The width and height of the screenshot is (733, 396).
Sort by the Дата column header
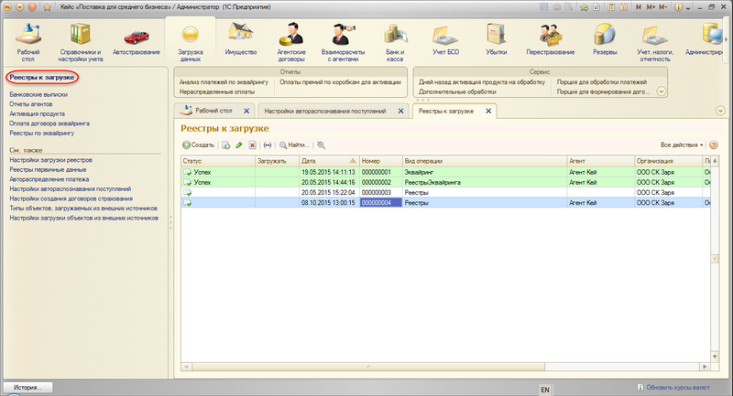click(x=327, y=160)
